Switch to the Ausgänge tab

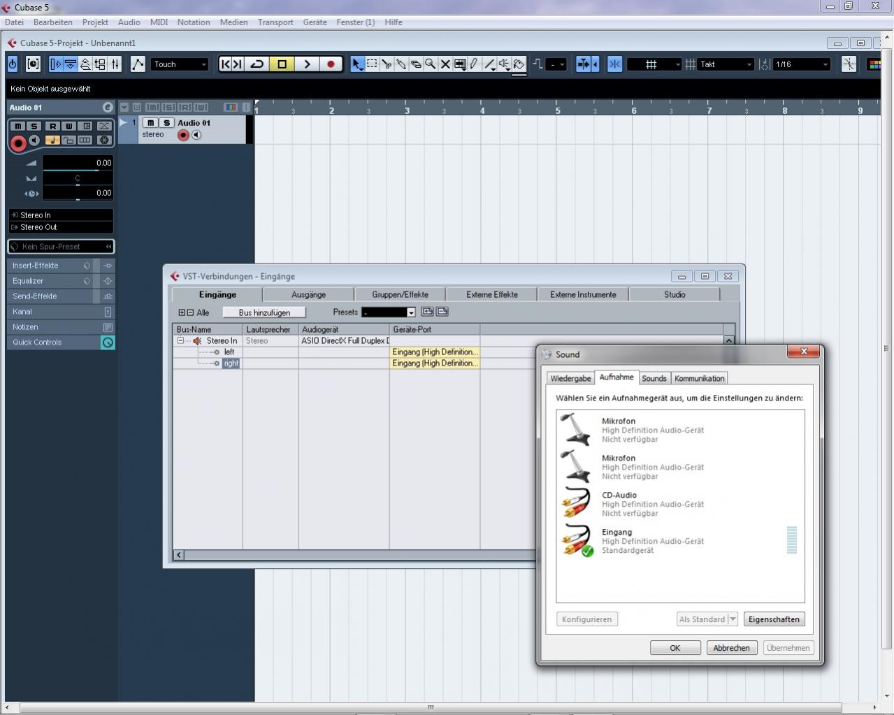308,294
